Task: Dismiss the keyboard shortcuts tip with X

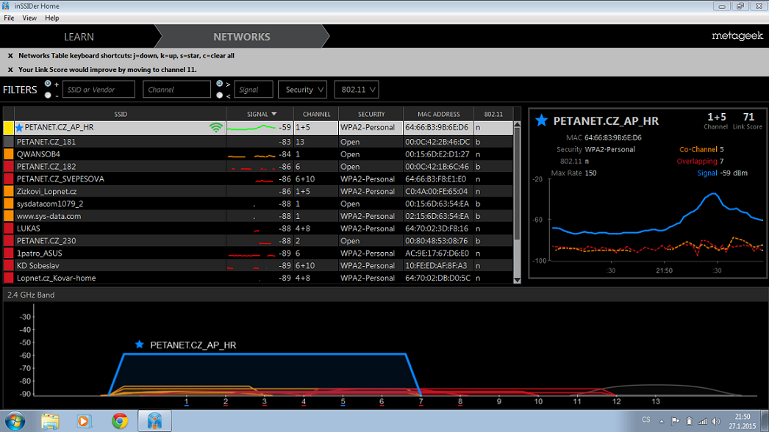Action: pyautogui.click(x=10, y=56)
